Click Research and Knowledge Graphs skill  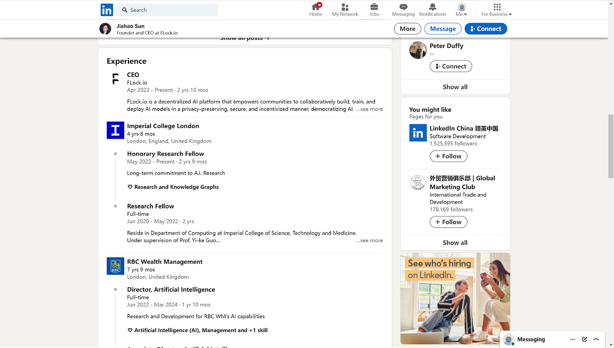176,187
